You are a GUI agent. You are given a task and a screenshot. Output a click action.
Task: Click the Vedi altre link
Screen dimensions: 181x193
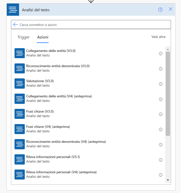(x=158, y=37)
